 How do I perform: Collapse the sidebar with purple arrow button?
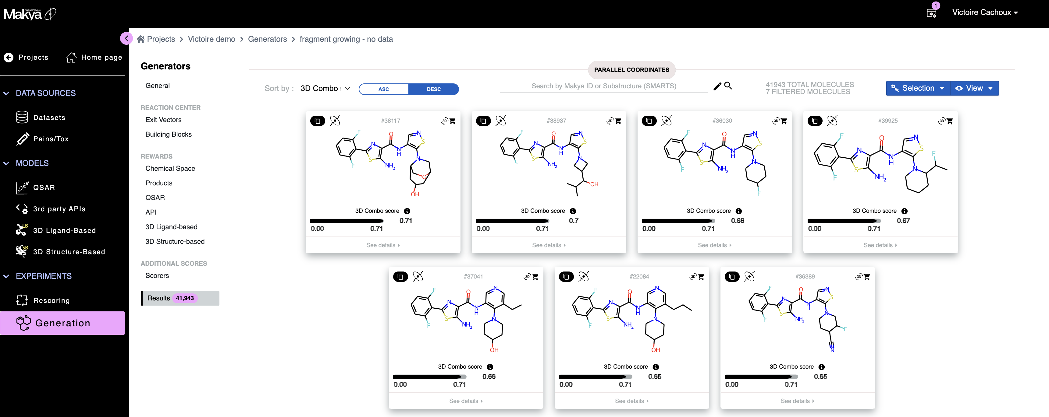(x=126, y=39)
